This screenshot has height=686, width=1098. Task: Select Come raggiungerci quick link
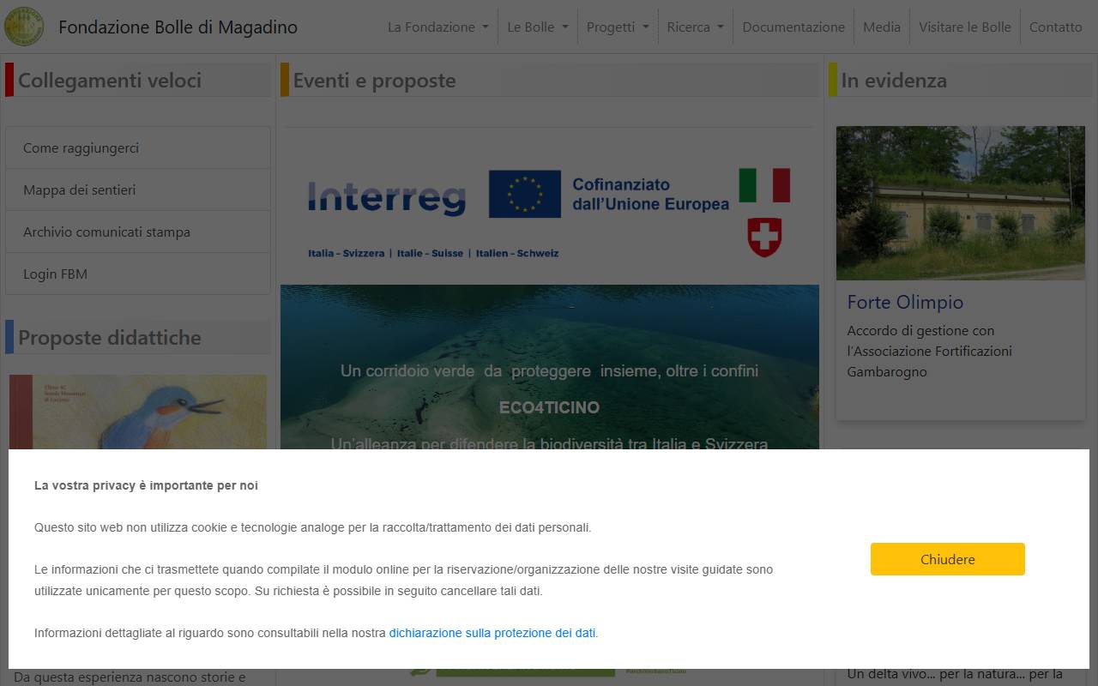coord(138,147)
